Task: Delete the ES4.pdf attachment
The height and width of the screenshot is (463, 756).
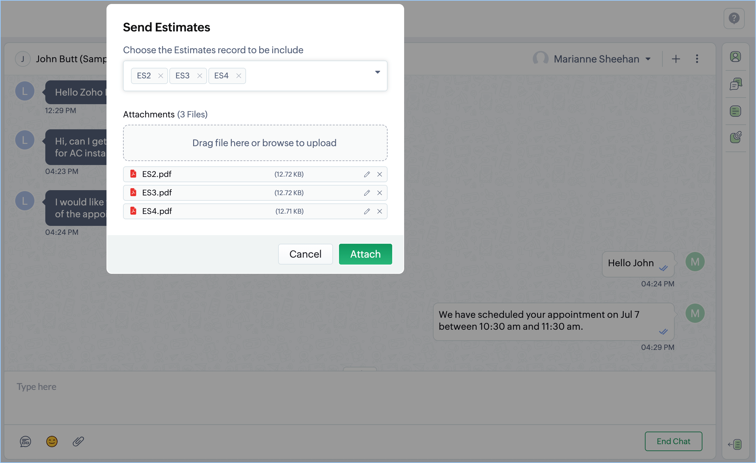Action: click(x=380, y=211)
